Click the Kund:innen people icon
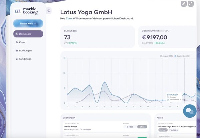Image resolution: width=200 pixels, height=138 pixels. pos(17,59)
